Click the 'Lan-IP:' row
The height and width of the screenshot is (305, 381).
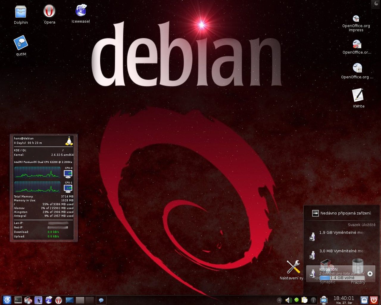(x=41, y=223)
